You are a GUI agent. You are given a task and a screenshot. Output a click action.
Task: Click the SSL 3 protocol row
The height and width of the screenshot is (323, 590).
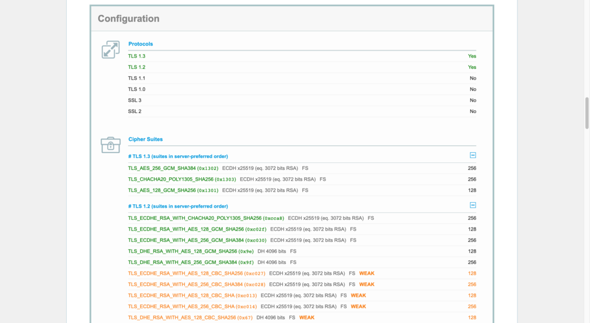[302, 100]
